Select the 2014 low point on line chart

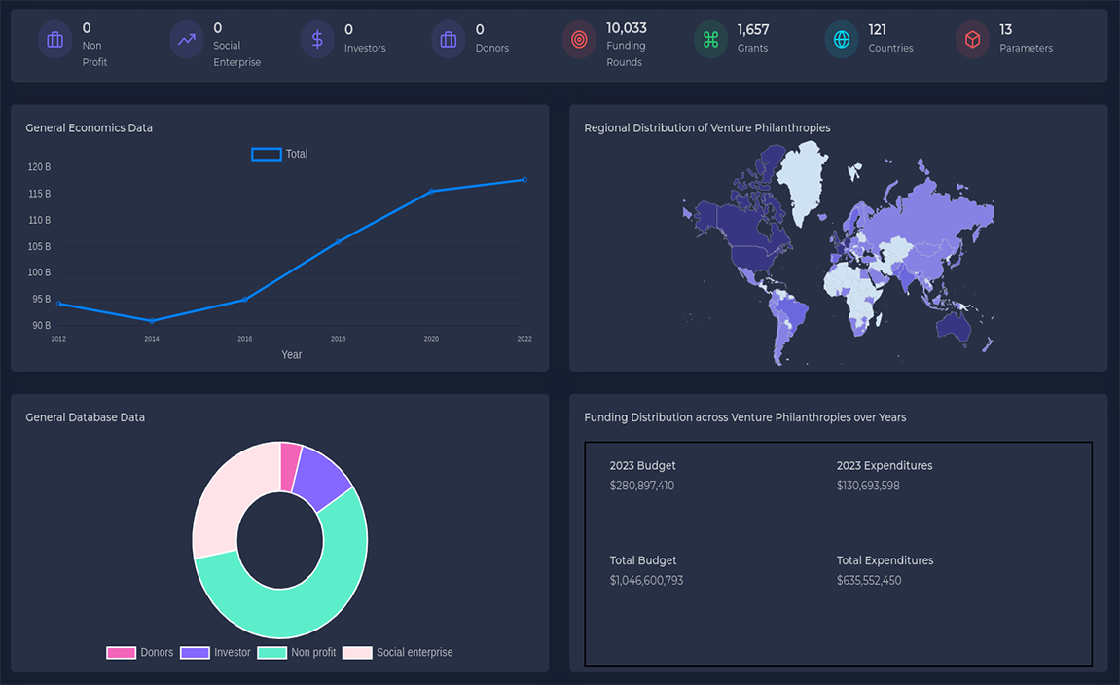click(152, 320)
